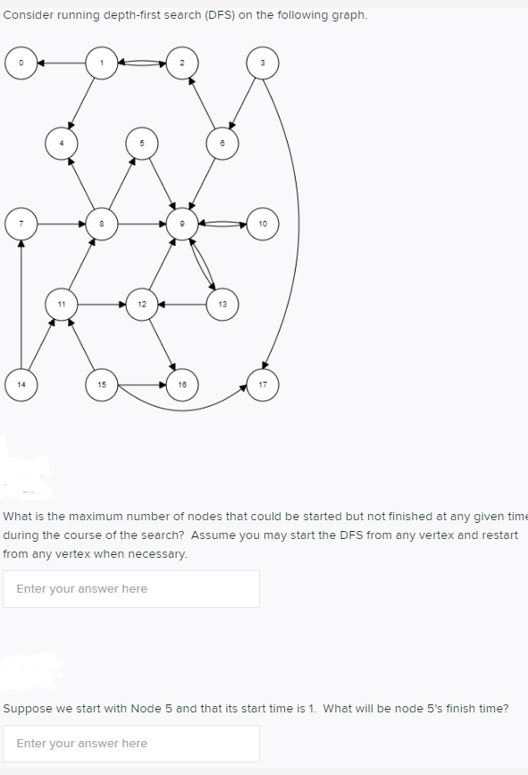Select node 17 in the graph

(263, 384)
